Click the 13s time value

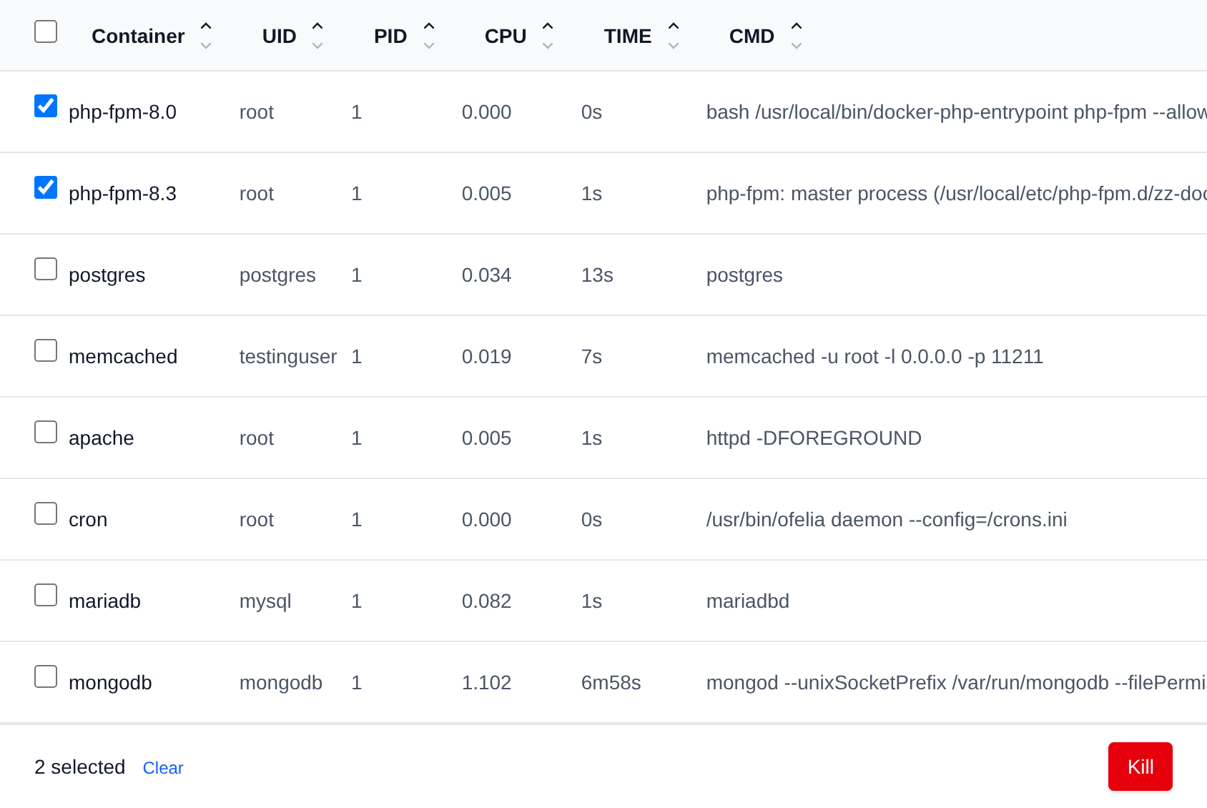pos(597,275)
